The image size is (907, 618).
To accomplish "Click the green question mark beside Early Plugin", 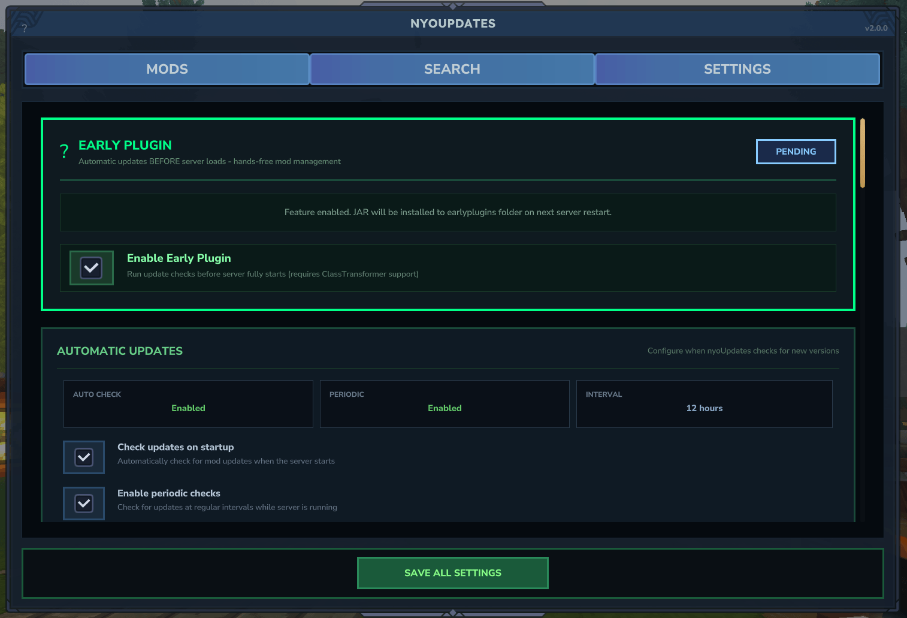I will 64,151.
